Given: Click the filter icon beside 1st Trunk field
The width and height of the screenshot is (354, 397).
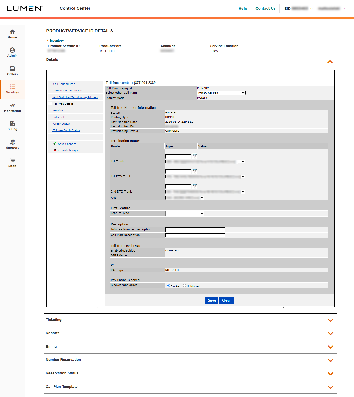Looking at the screenshot, I should click(194, 156).
